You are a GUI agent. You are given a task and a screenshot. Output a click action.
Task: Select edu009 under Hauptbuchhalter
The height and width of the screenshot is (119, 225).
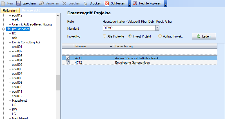click(17, 83)
